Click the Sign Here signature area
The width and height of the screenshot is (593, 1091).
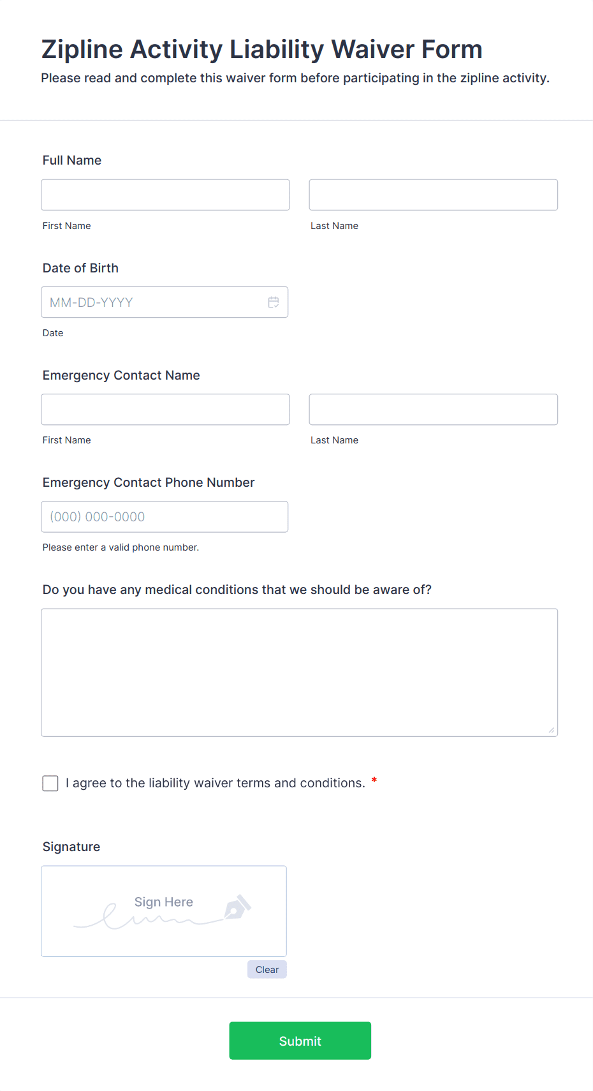click(x=163, y=911)
